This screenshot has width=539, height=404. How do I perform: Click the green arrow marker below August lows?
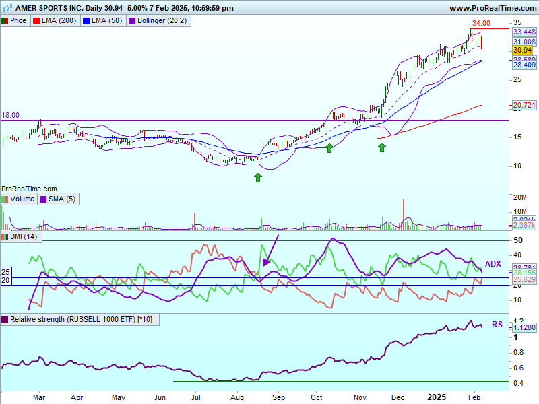pos(258,177)
